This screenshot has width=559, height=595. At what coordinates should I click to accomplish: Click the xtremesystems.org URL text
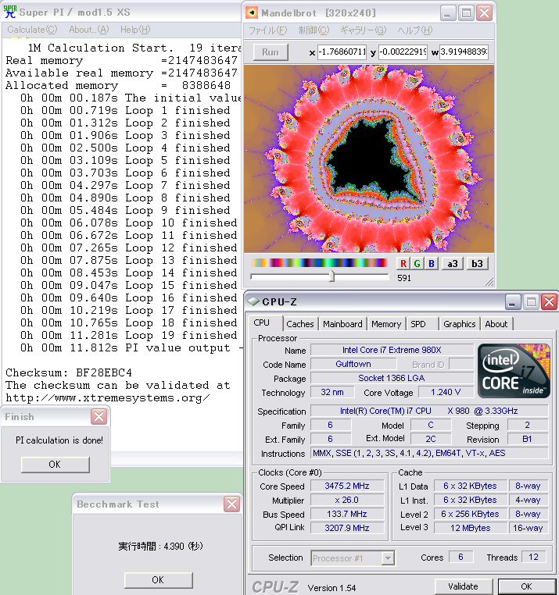(x=108, y=397)
